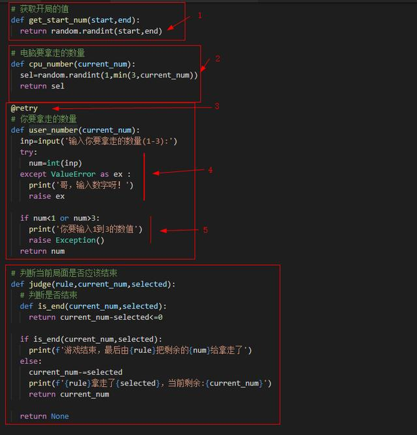Click the 'else:' line
Screen dimensions: 417x435
(x=31, y=361)
